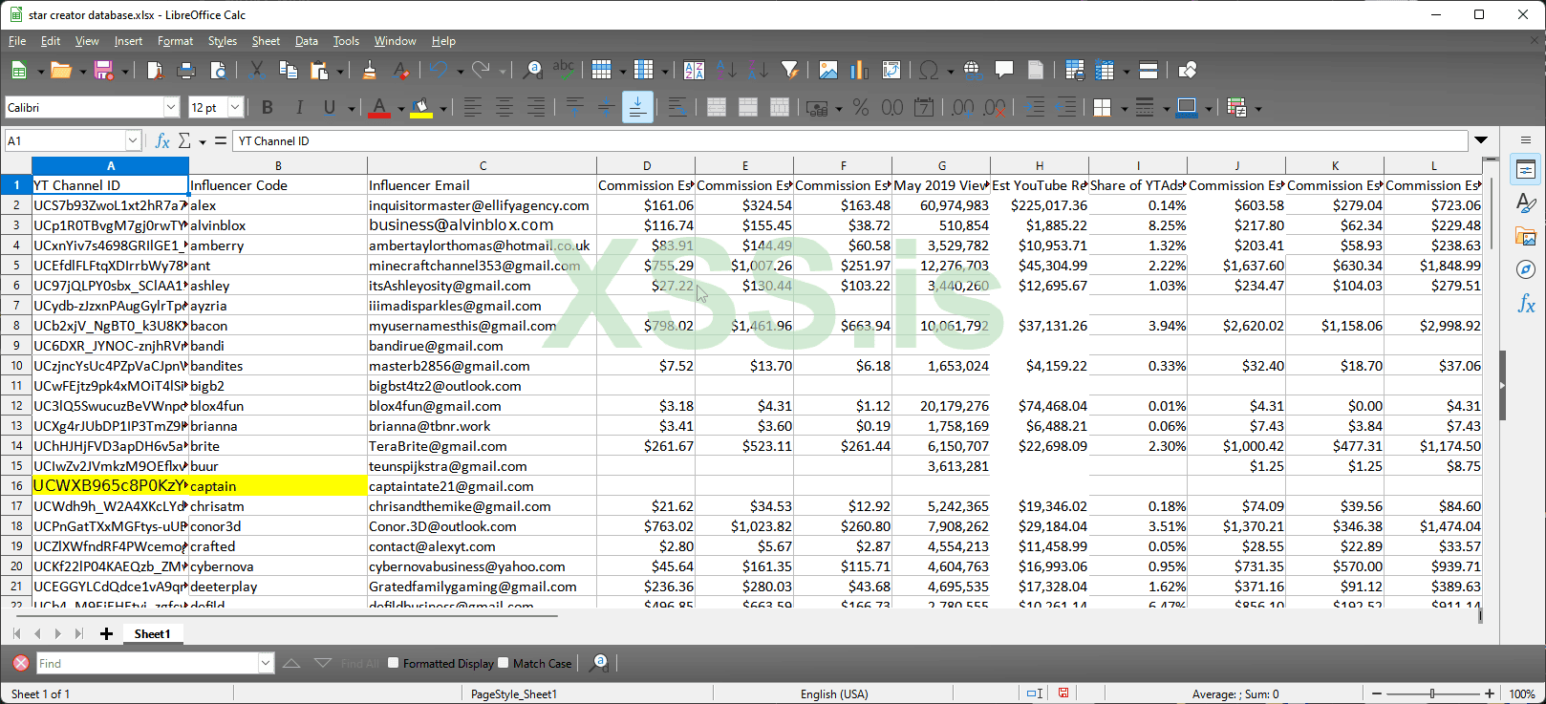Expand the font name dropdown
The image size is (1546, 704).
tap(171, 108)
